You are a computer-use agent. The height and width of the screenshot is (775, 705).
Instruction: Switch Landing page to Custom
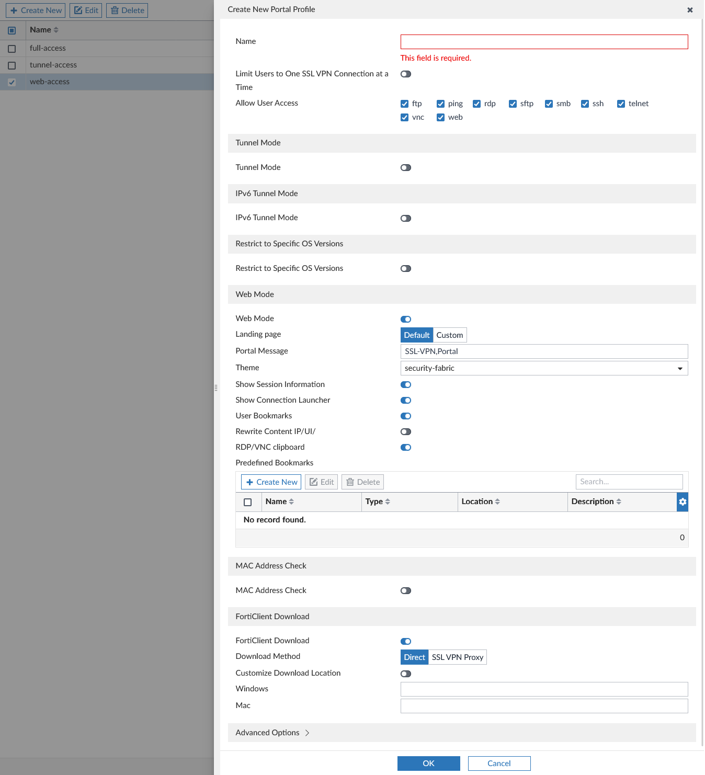(x=449, y=335)
